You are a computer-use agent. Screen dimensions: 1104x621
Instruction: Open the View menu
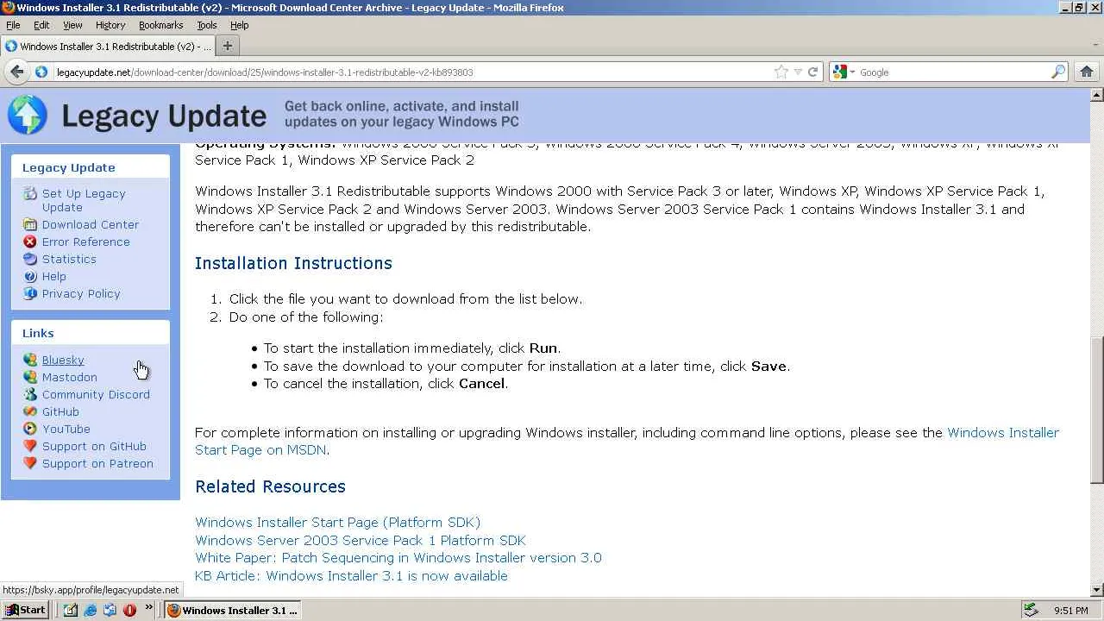[72, 26]
